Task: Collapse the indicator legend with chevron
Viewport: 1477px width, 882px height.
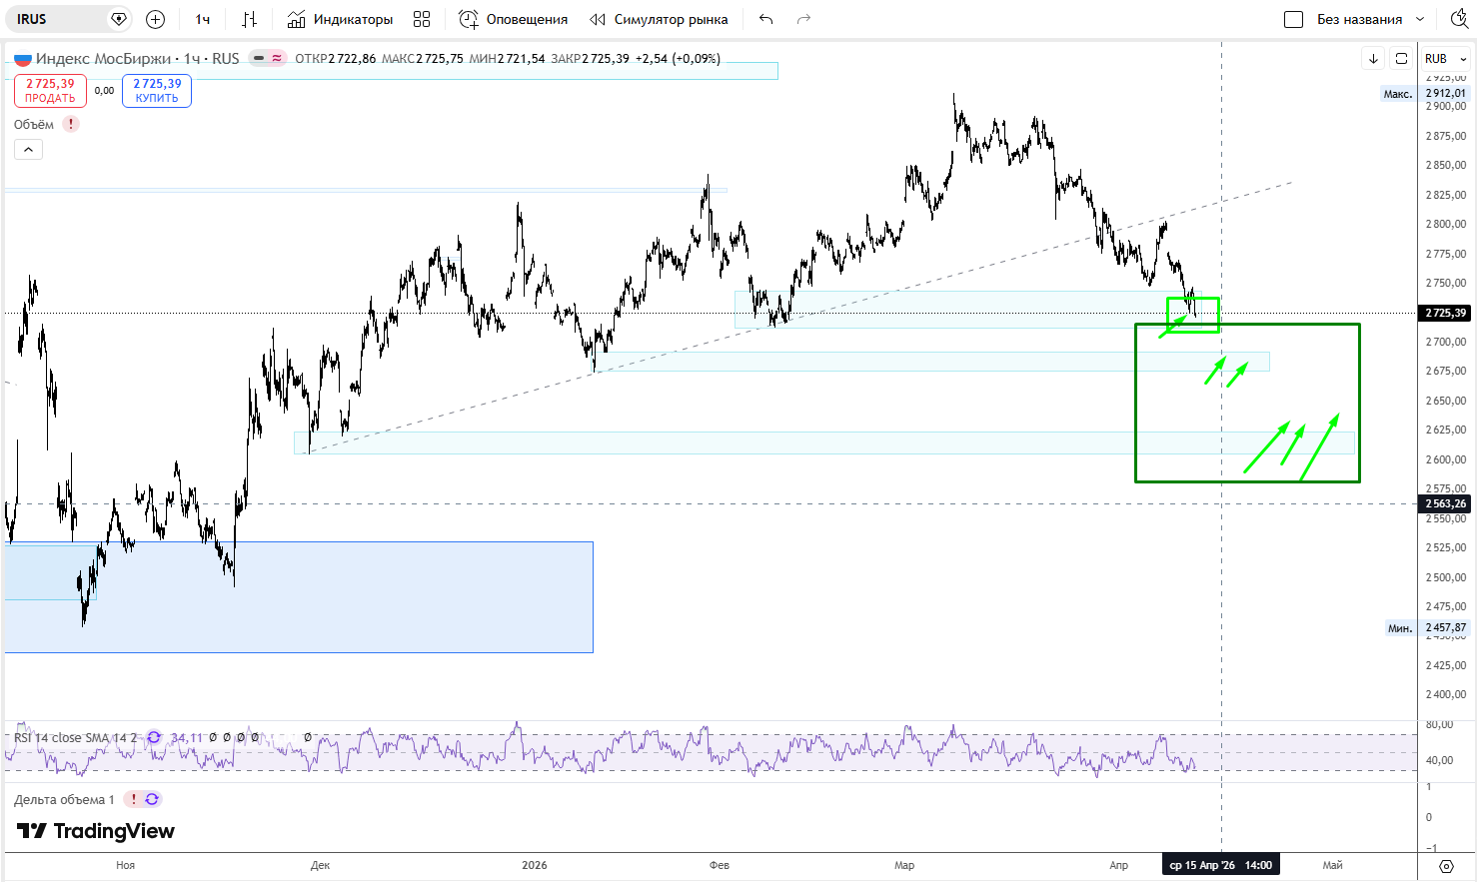Action: [x=28, y=150]
